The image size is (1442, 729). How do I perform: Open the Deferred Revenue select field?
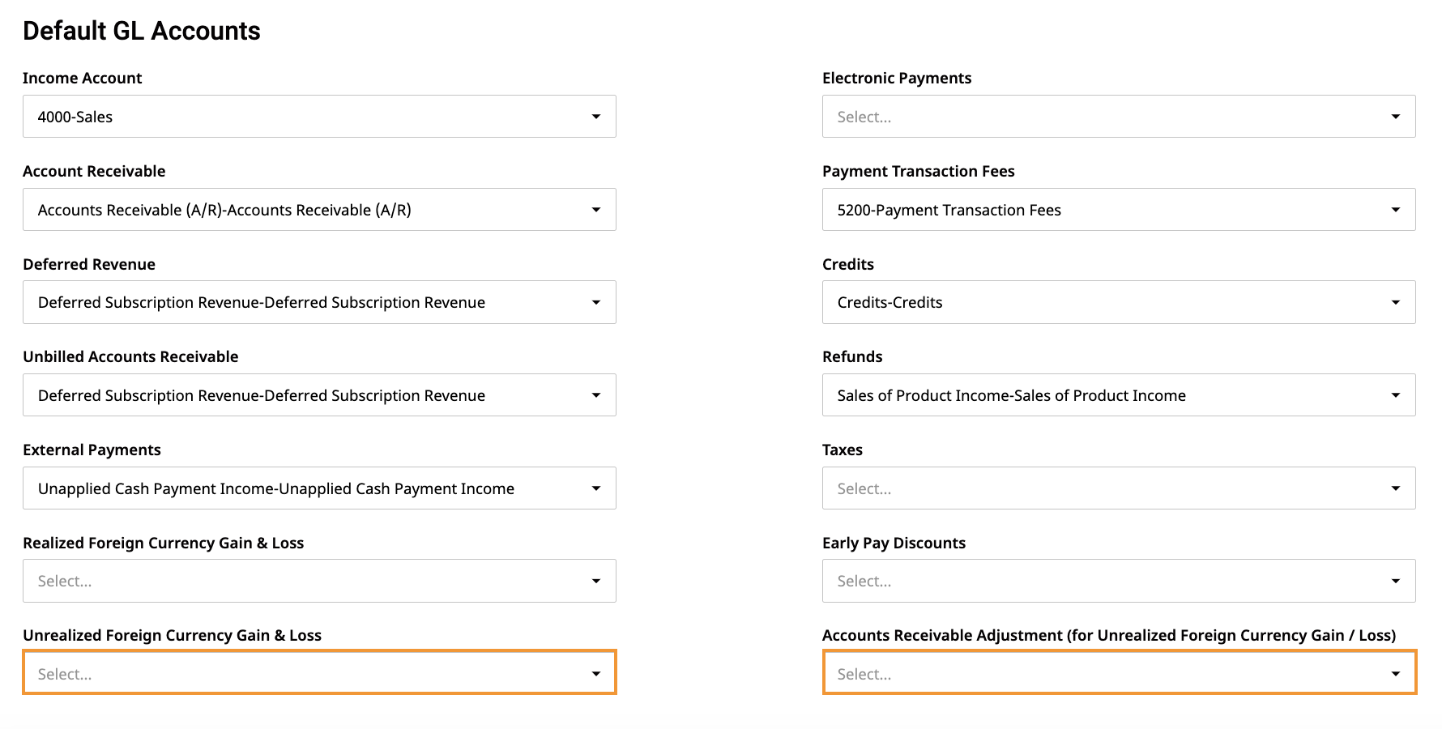tap(319, 302)
